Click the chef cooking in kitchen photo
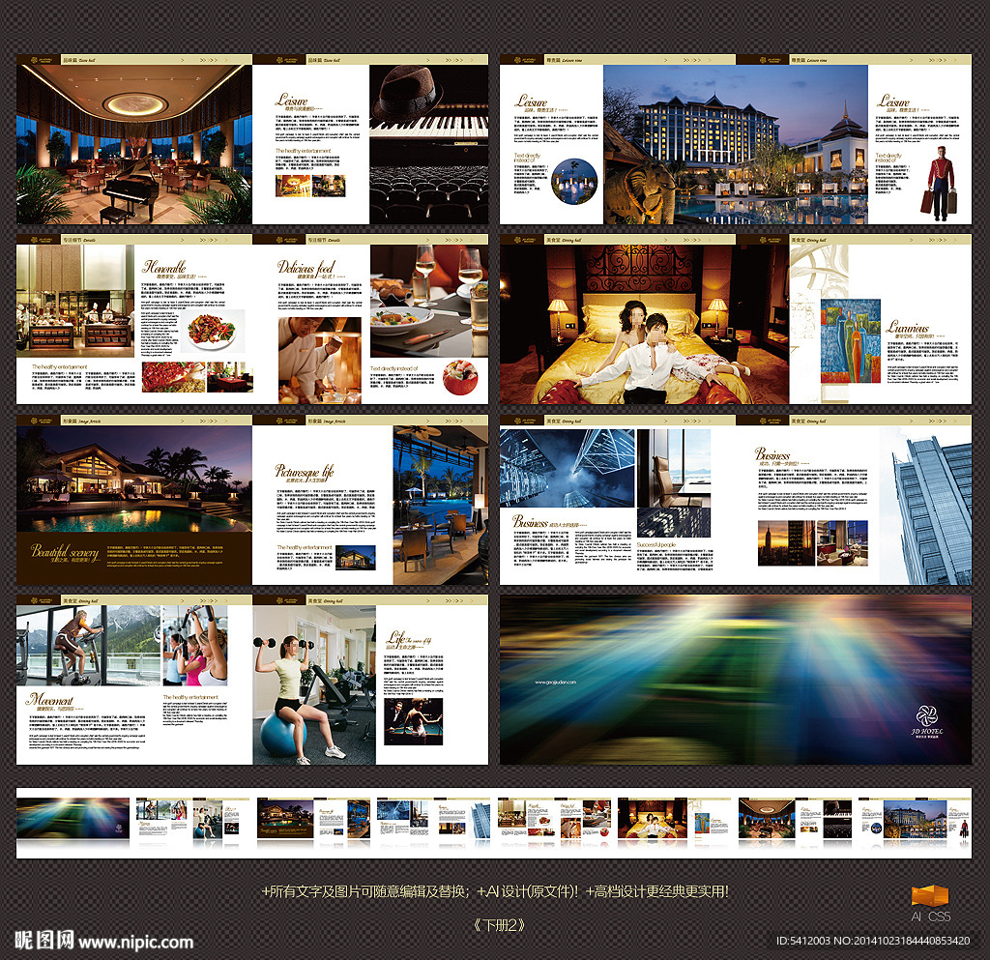Screen dimensions: 990x960 point(319,361)
